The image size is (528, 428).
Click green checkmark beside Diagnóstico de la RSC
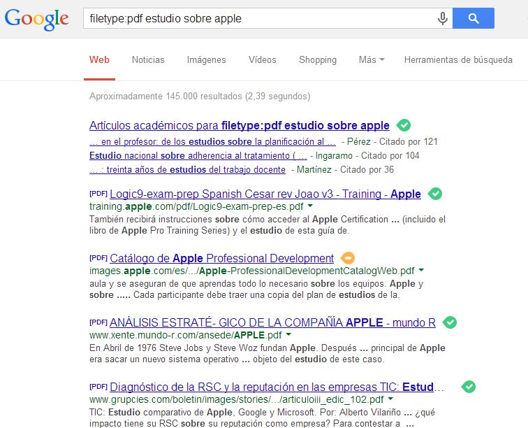[469, 387]
